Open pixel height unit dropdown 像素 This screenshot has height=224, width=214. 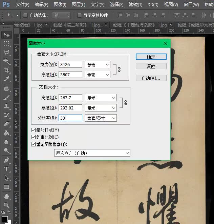click(x=98, y=75)
